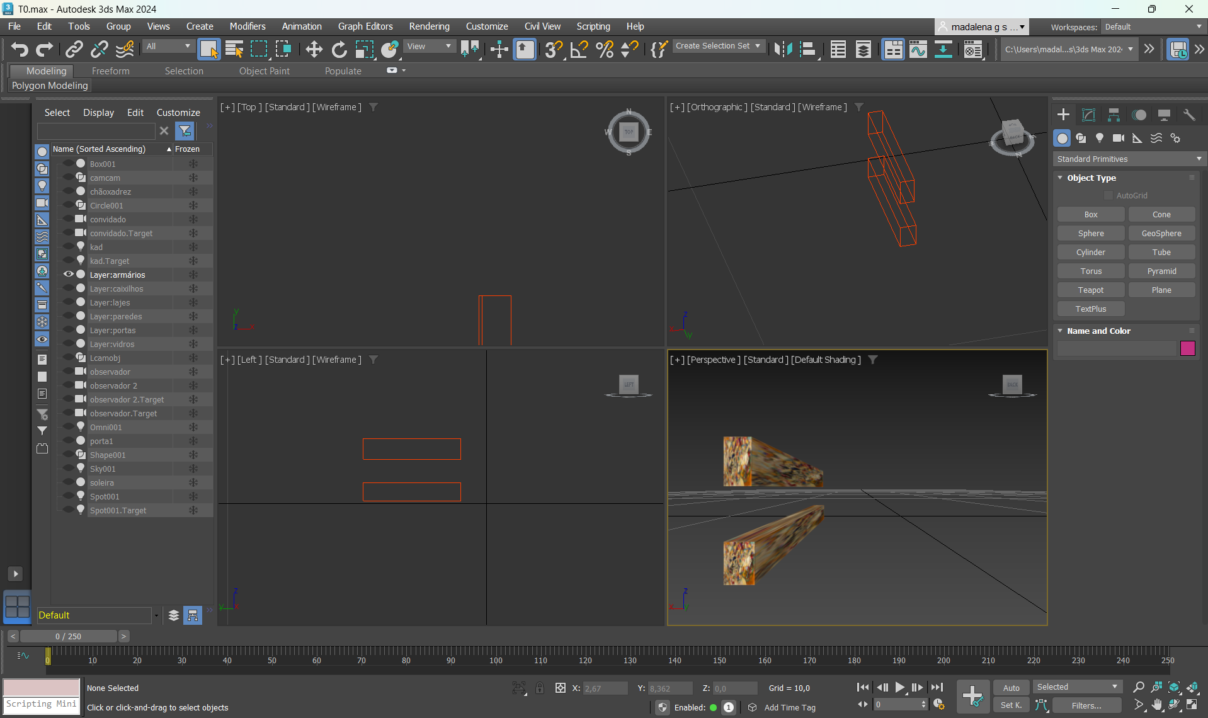
Task: Toggle the Auto key mode button
Action: point(1011,688)
